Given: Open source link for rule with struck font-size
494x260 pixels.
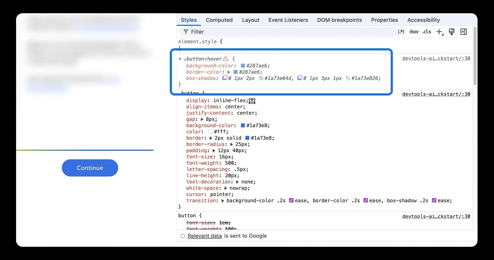Looking at the screenshot, I should click(436, 216).
